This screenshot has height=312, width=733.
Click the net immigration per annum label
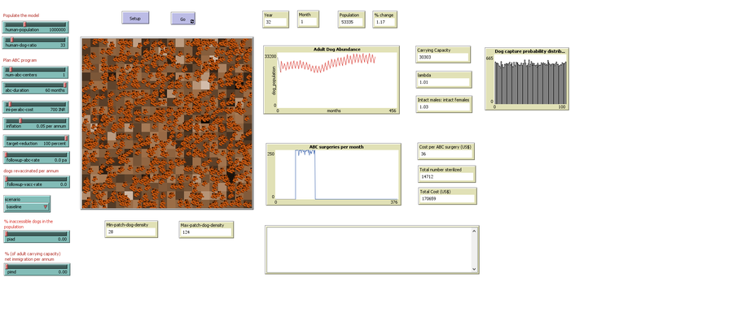click(33, 257)
